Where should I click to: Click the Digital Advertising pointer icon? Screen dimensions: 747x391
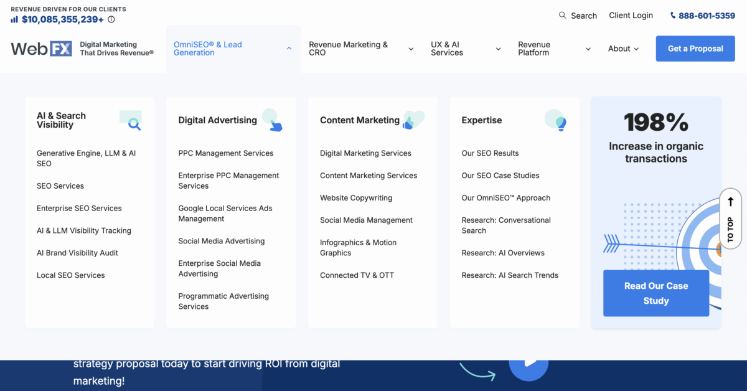(272, 120)
